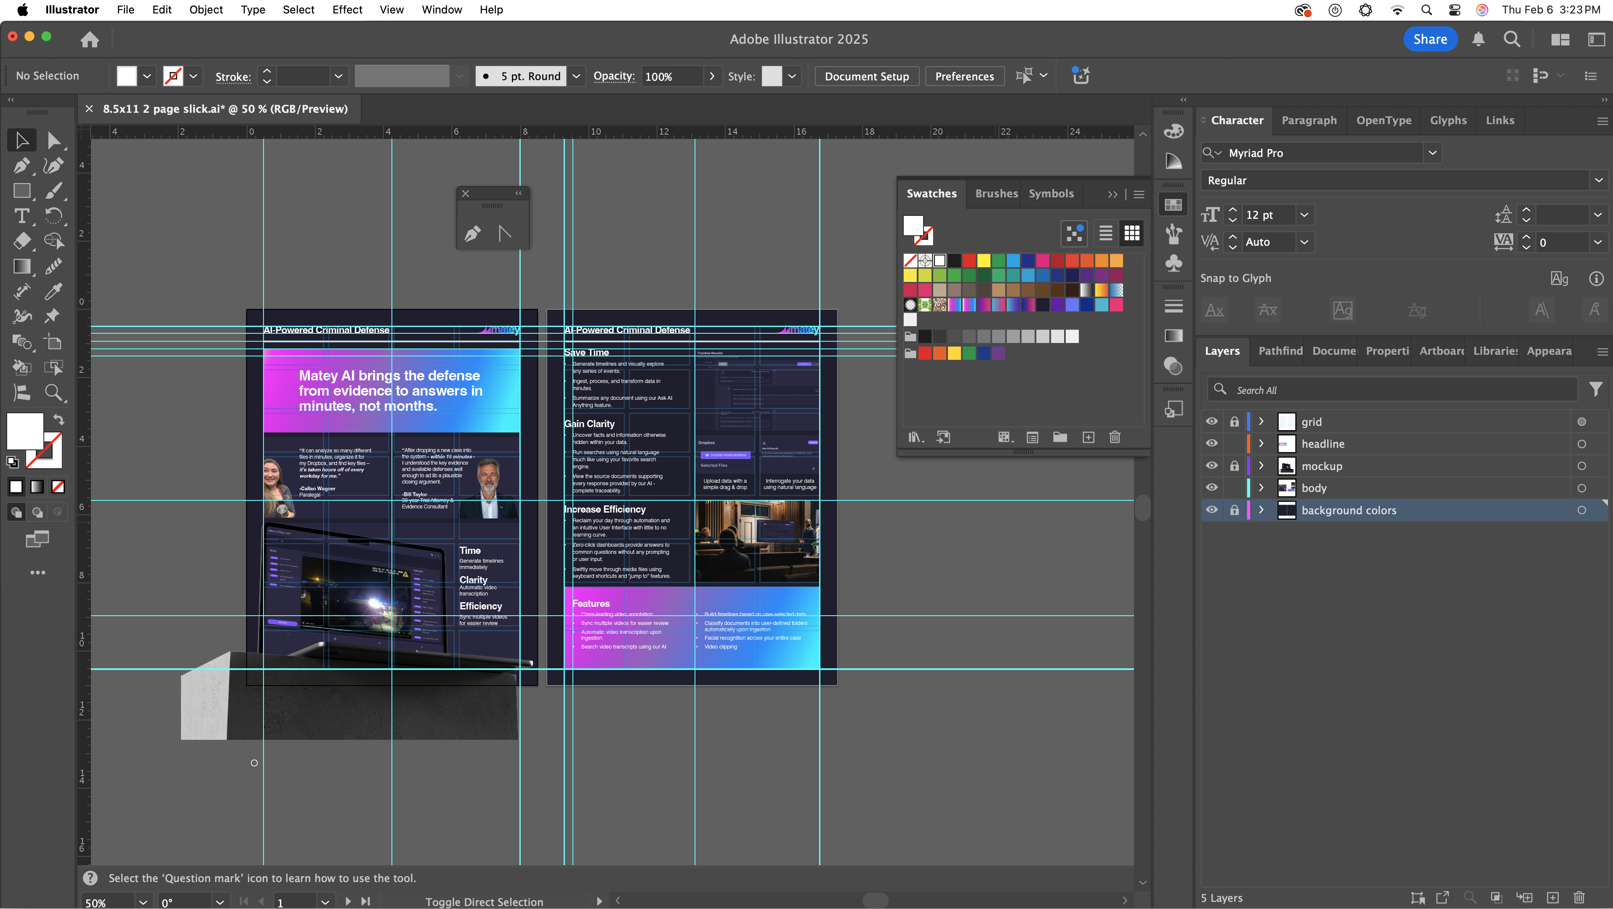Open the Window menu
The image size is (1613, 909).
[442, 9]
